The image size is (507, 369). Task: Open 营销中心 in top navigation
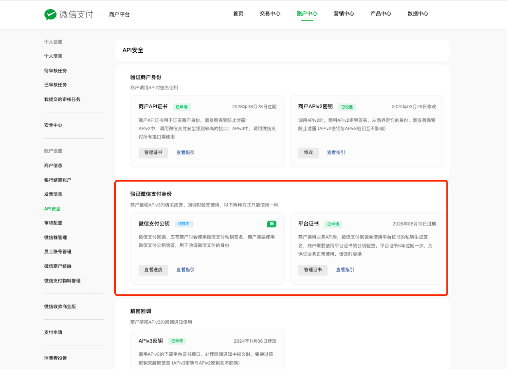click(x=344, y=14)
